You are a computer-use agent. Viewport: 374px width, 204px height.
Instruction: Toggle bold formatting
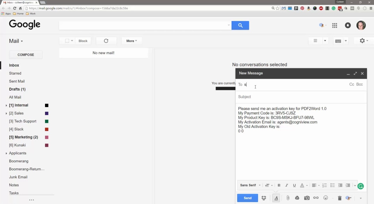(x=279, y=185)
